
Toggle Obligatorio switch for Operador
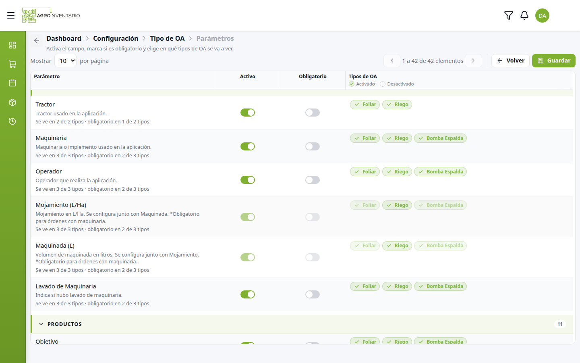click(313, 180)
